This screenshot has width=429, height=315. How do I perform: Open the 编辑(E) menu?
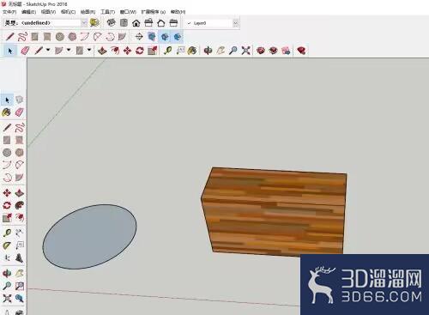pos(28,12)
